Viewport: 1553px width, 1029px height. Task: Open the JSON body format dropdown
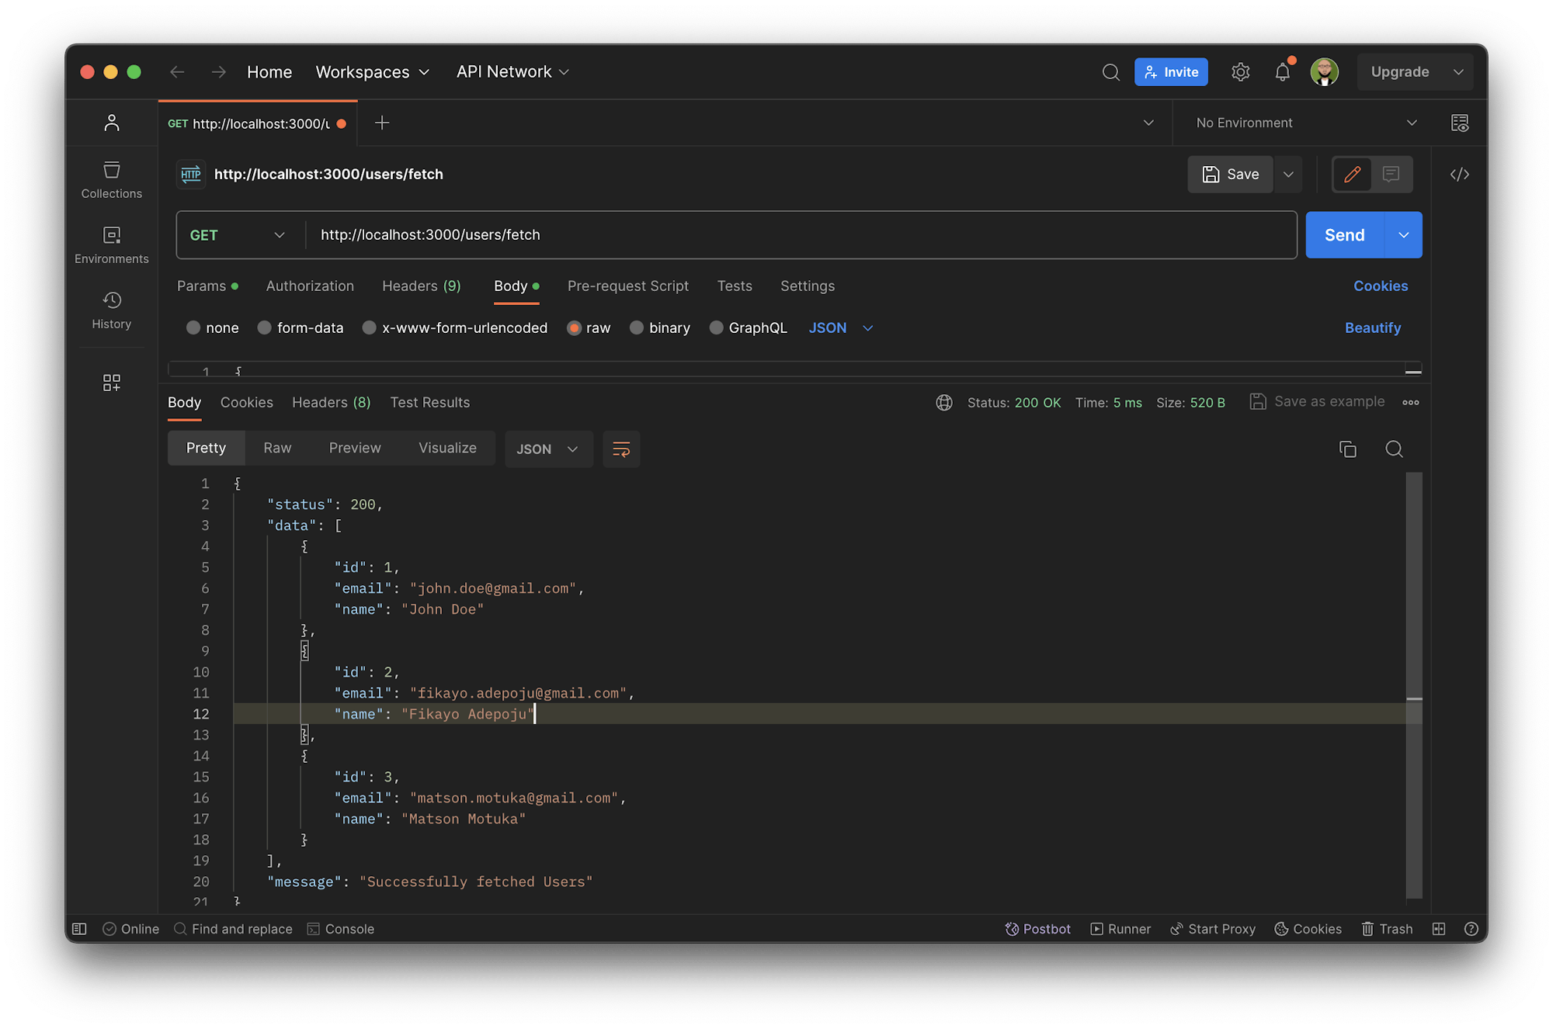839,327
